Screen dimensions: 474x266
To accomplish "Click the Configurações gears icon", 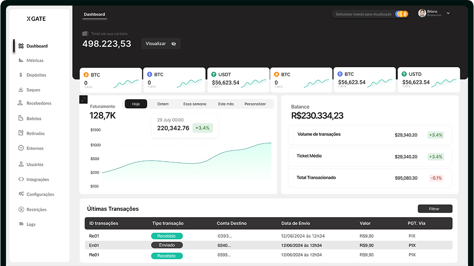I will click(x=21, y=194).
